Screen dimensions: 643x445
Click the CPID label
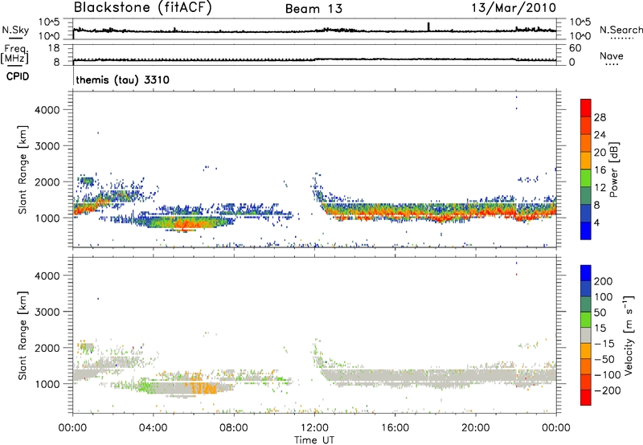18,76
